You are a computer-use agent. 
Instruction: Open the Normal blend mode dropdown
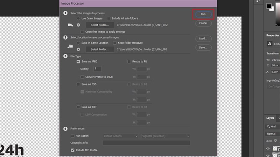tap(273, 134)
